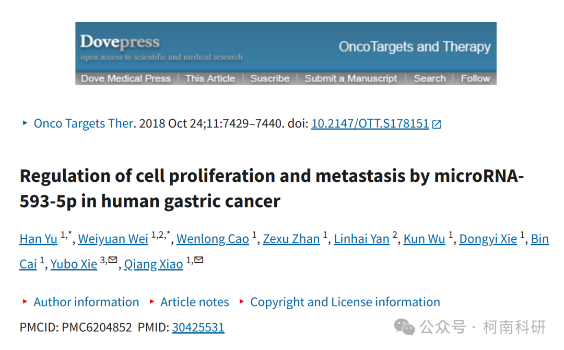
Task: Expand the Onco Targets Ther citation triangle
Action: click(x=25, y=123)
